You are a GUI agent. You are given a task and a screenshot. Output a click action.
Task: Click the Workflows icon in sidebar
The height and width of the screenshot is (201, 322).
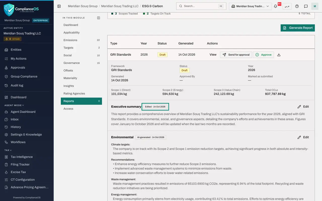(x=6, y=142)
